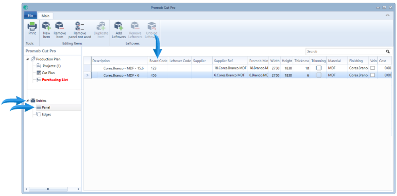Open the File menu

coord(31,16)
